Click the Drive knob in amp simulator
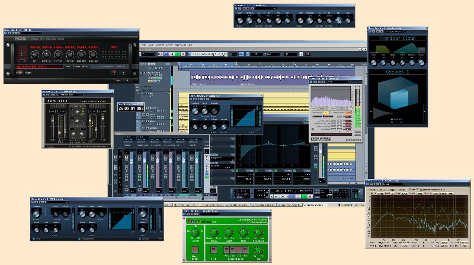 [374, 63]
